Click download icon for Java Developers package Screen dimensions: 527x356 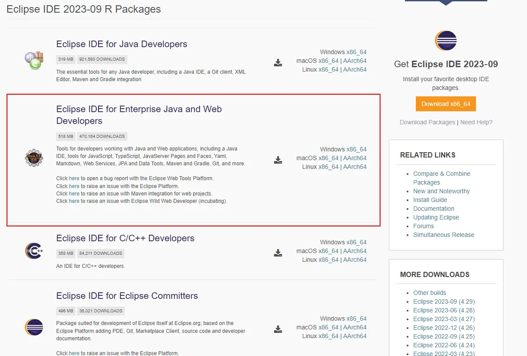click(x=278, y=62)
